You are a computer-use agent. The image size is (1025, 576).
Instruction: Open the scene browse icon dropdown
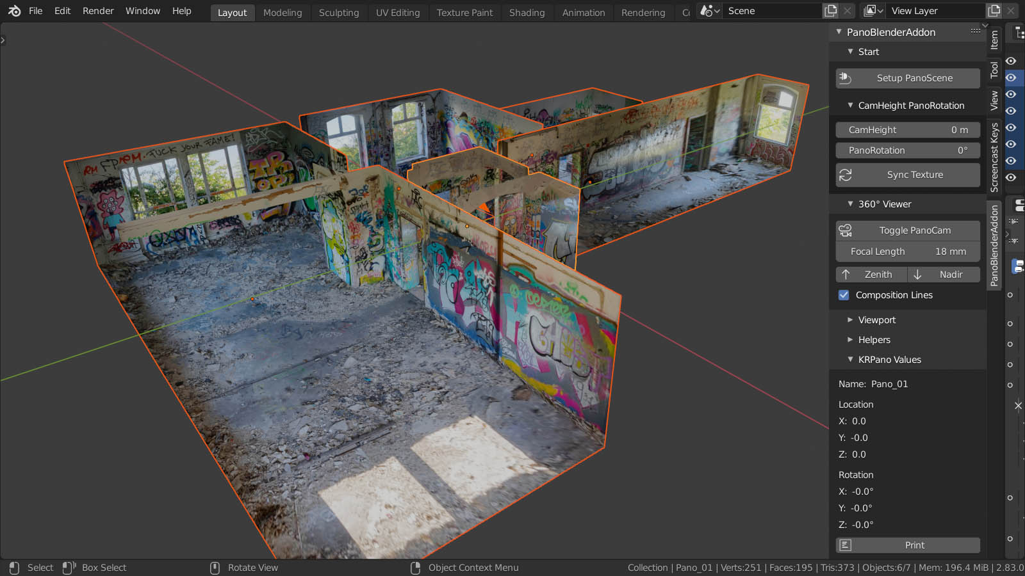tap(710, 11)
